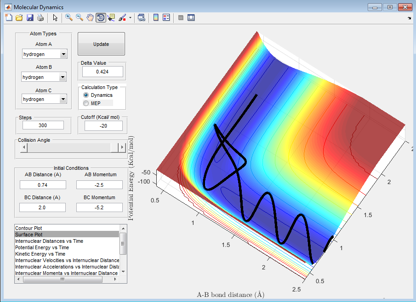Save the figure with the floppy icon
The width and height of the screenshot is (416, 302).
coord(30,17)
